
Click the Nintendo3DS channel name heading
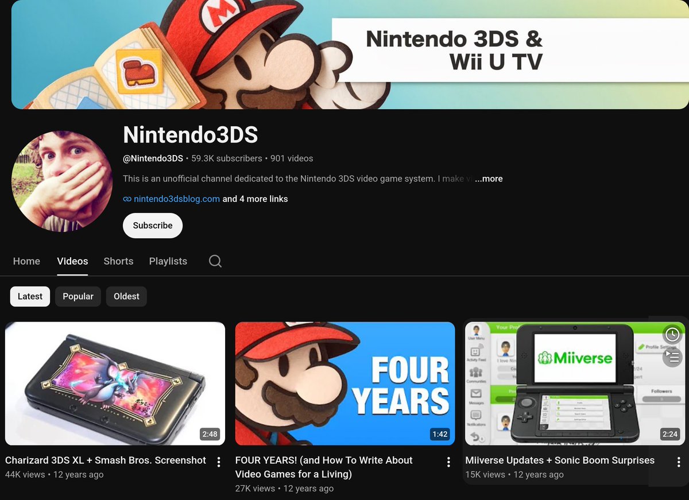pos(191,135)
